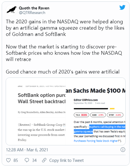Open replies via speech bubble icon
The image size is (131, 167).
click(27, 160)
